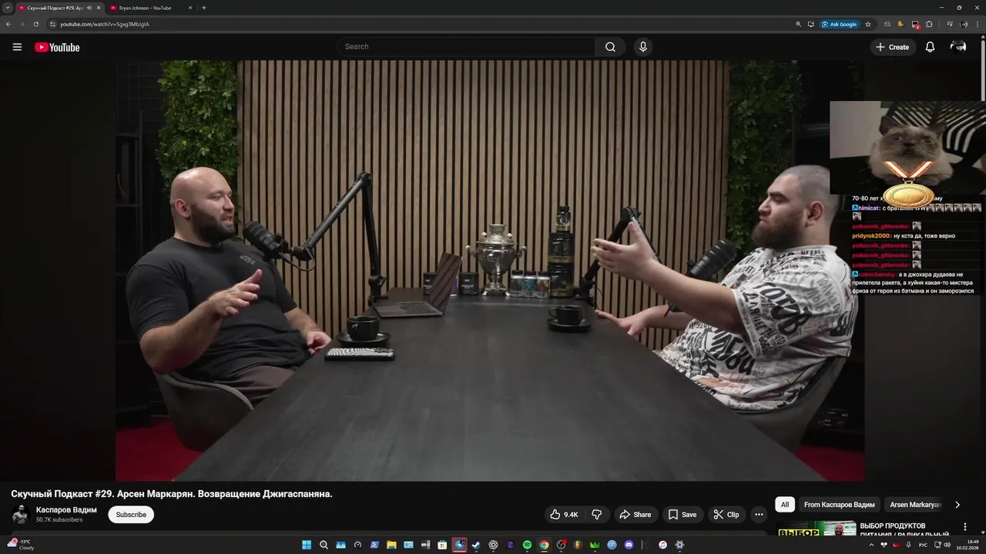
Task: Open Discord from taskbar
Action: pyautogui.click(x=629, y=545)
